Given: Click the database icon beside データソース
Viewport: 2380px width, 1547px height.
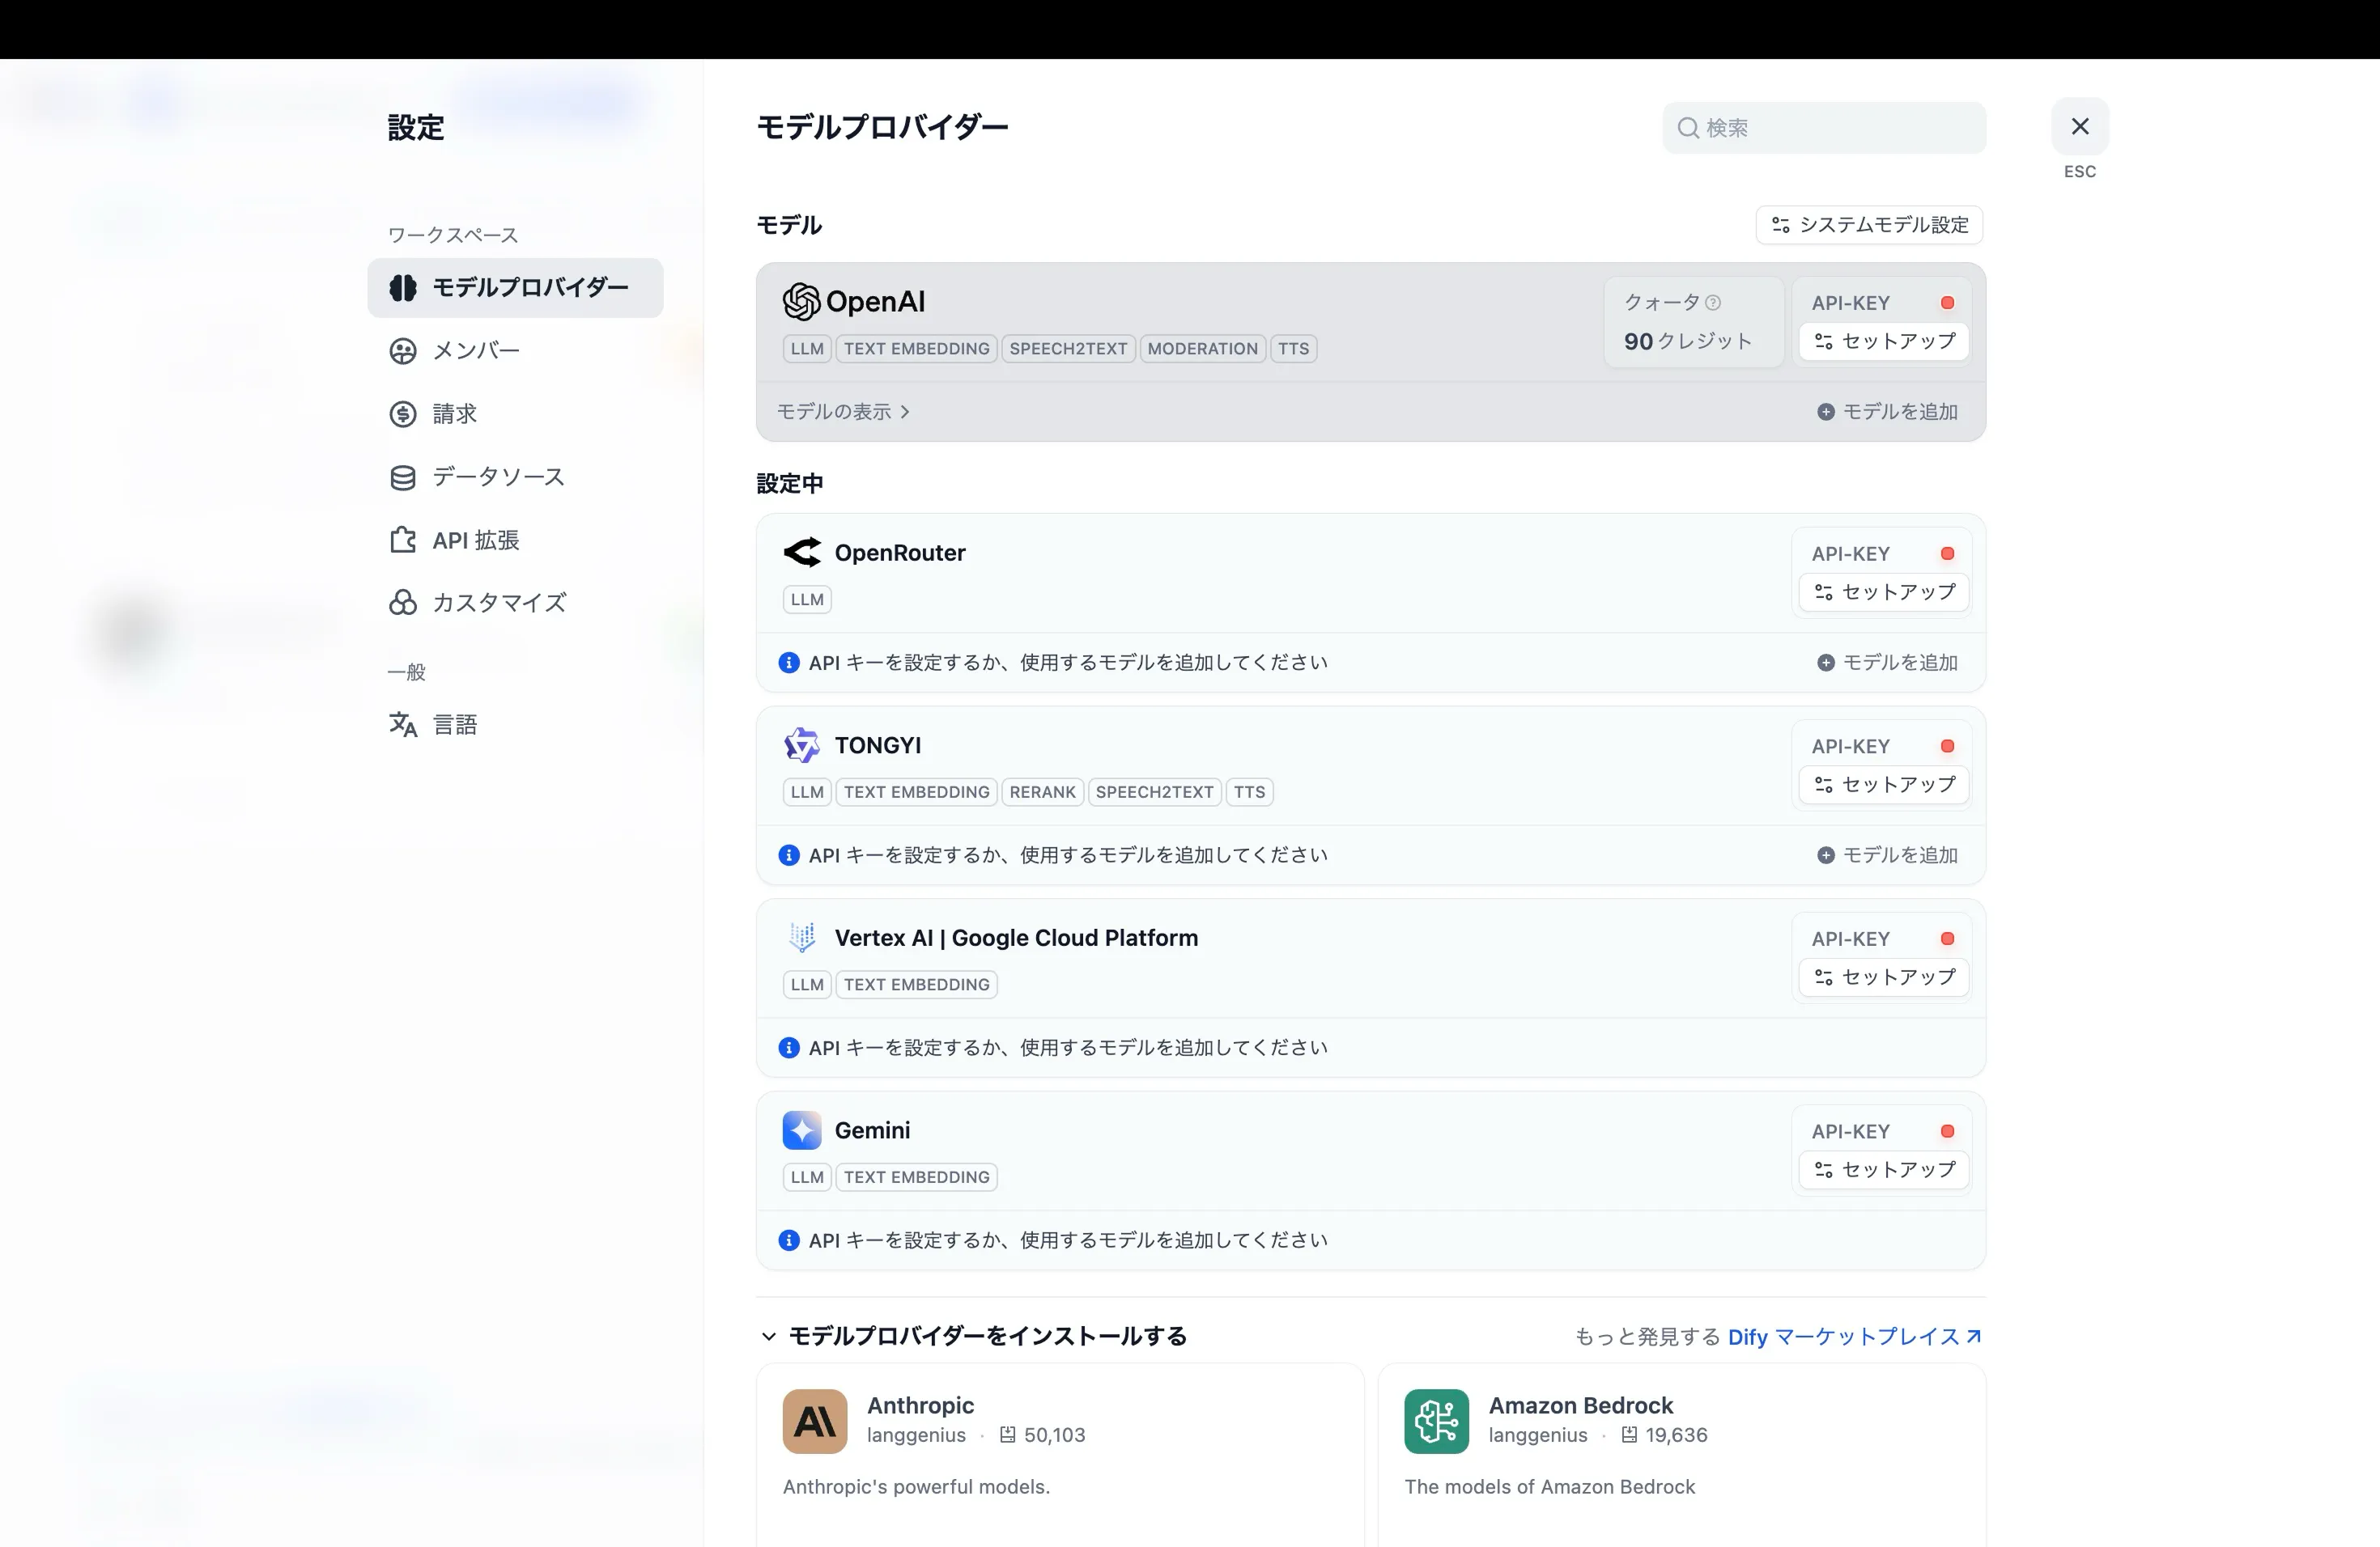Looking at the screenshot, I should pos(403,477).
